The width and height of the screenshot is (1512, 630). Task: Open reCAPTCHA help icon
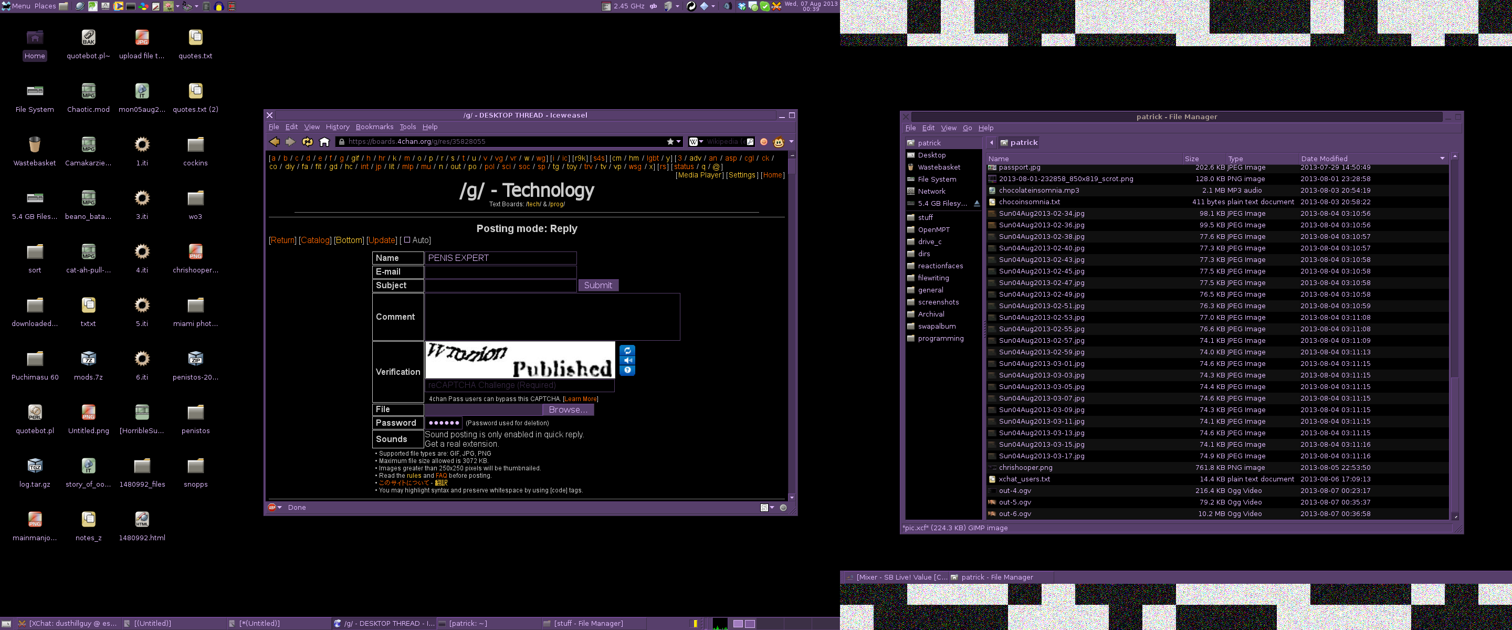coord(627,371)
